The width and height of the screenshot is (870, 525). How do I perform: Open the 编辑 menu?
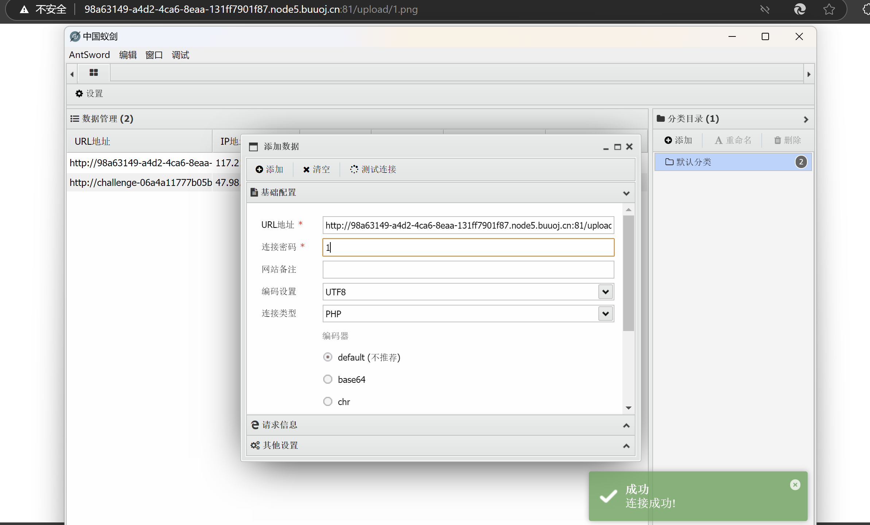tap(128, 55)
